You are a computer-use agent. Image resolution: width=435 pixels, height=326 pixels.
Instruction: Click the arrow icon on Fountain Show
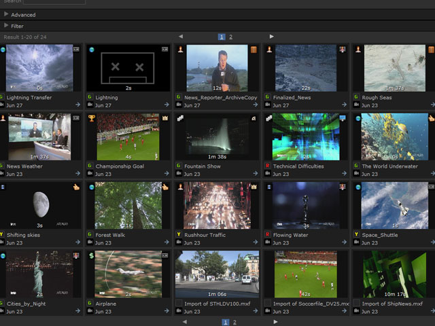(256, 173)
